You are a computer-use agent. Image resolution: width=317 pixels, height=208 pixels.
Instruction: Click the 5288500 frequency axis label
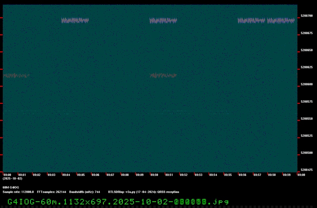[307, 153]
